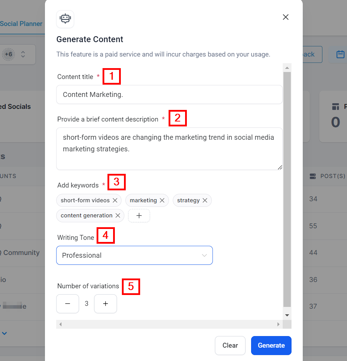This screenshot has height=361, width=347.
Task: Switch to the Social Planner tab
Action: point(21,24)
